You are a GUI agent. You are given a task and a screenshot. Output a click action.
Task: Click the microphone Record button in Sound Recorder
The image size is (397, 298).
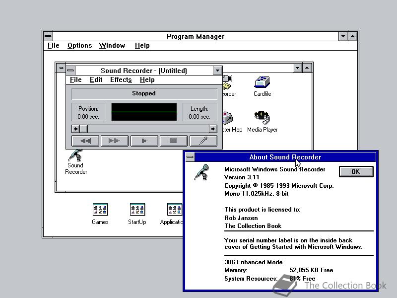(203, 141)
